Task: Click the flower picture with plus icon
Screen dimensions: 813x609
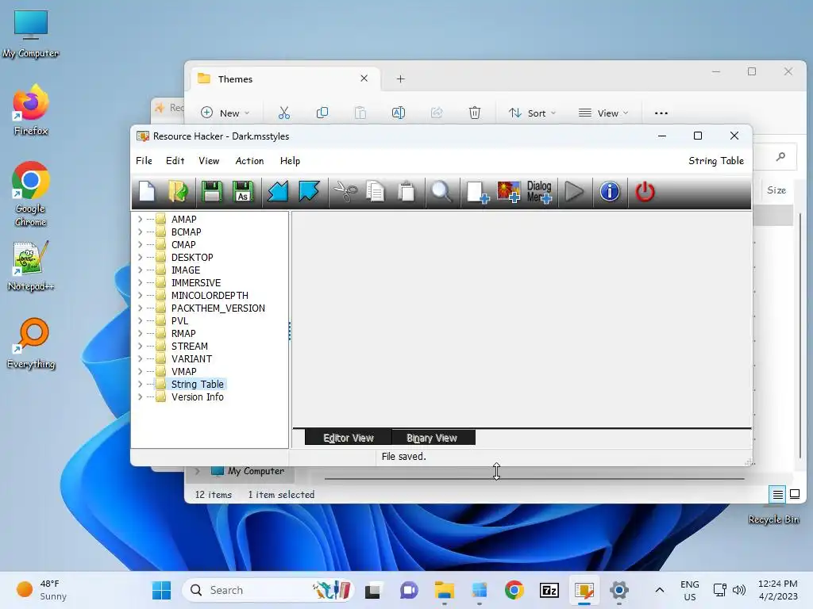Action: click(509, 192)
